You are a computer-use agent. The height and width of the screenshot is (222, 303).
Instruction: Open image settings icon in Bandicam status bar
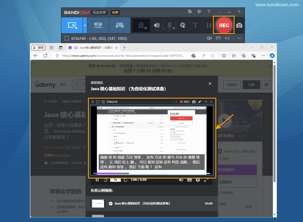(218, 38)
